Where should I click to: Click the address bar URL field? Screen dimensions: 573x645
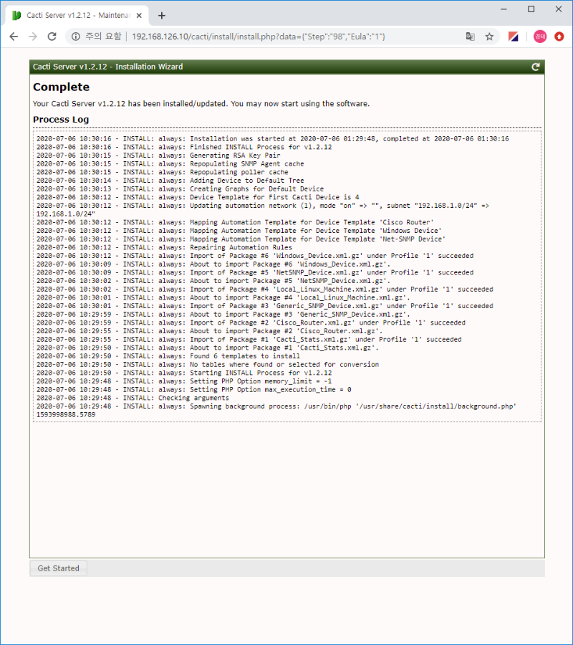click(x=286, y=37)
